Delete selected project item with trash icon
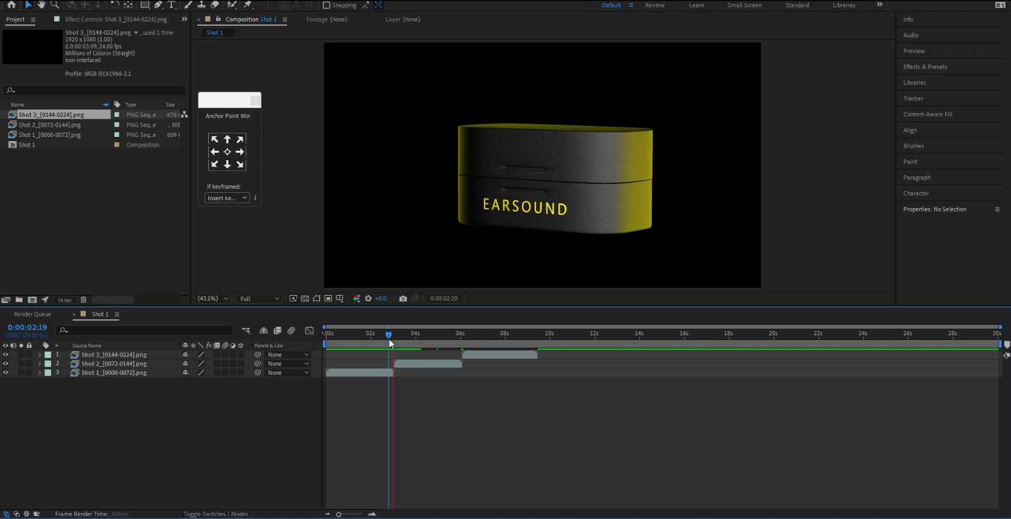The width and height of the screenshot is (1011, 519). tap(83, 299)
